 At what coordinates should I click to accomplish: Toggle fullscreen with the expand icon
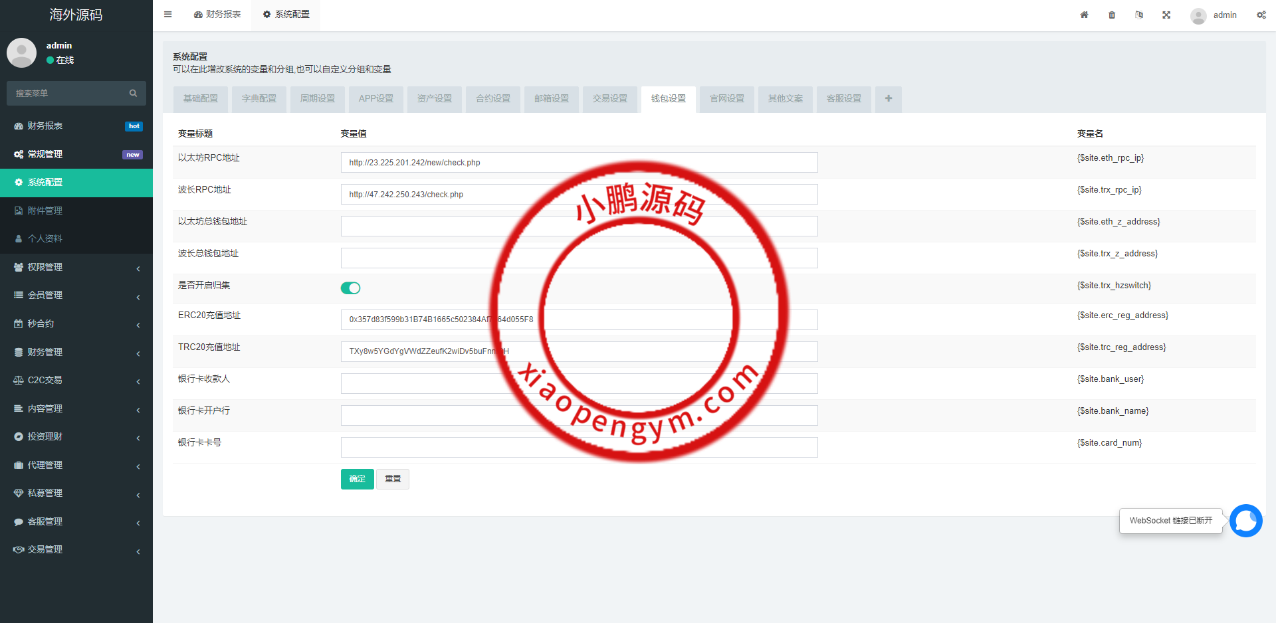pos(1166,15)
